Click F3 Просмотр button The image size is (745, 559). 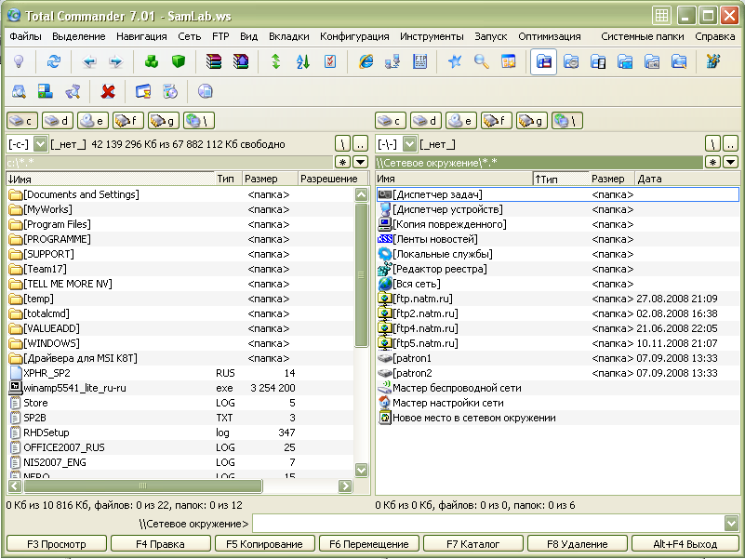[57, 544]
